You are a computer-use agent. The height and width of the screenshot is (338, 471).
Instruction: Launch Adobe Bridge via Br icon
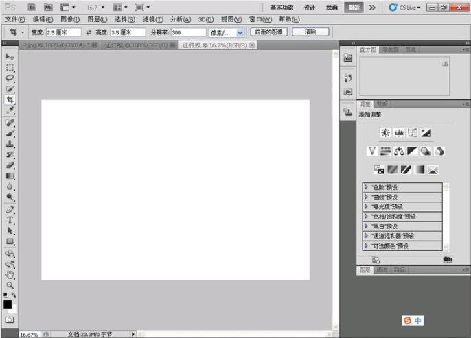click(32, 7)
